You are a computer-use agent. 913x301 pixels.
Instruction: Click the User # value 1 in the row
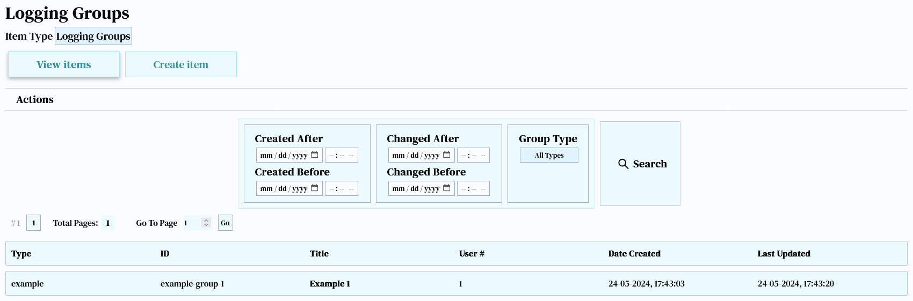tap(461, 283)
